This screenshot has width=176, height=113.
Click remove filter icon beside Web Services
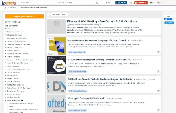pyautogui.click(x=22, y=100)
